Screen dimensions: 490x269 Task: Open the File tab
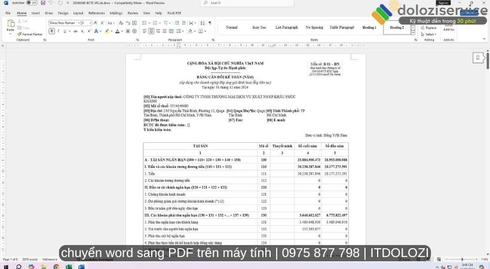[8, 13]
